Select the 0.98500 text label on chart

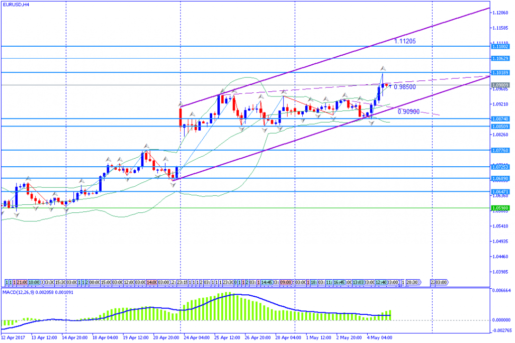pyautogui.click(x=404, y=87)
